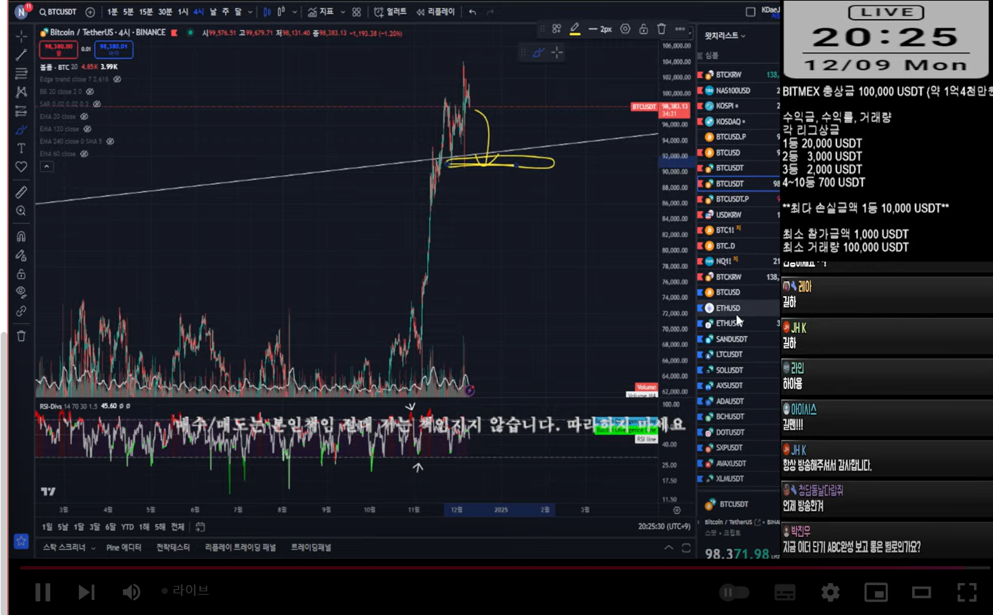Switch to miniplayer mode
The image size is (993, 615).
pyautogui.click(x=876, y=593)
